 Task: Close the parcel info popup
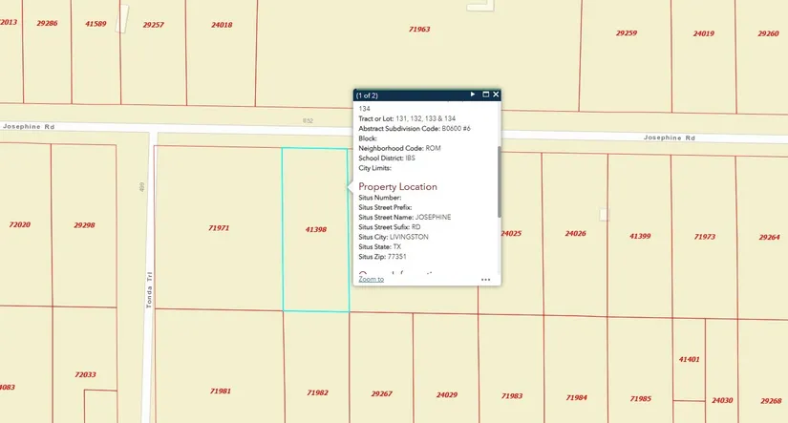pos(496,95)
